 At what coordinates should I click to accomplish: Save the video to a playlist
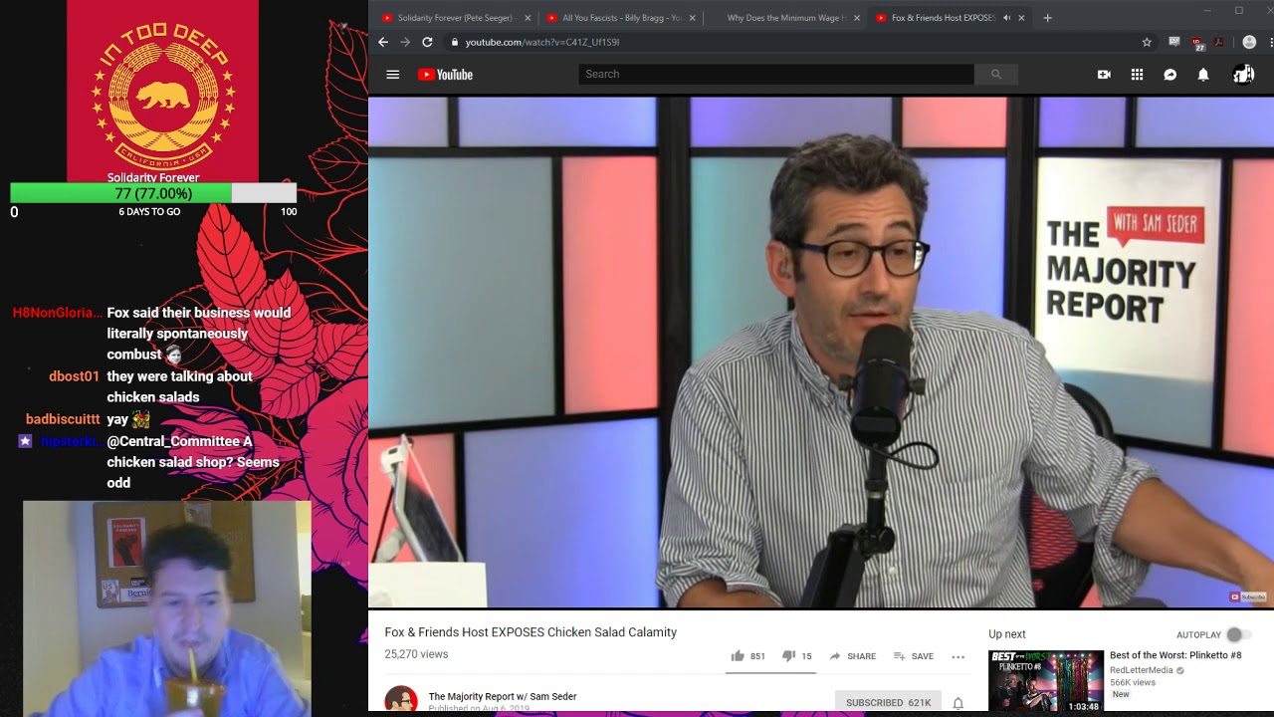click(x=914, y=656)
